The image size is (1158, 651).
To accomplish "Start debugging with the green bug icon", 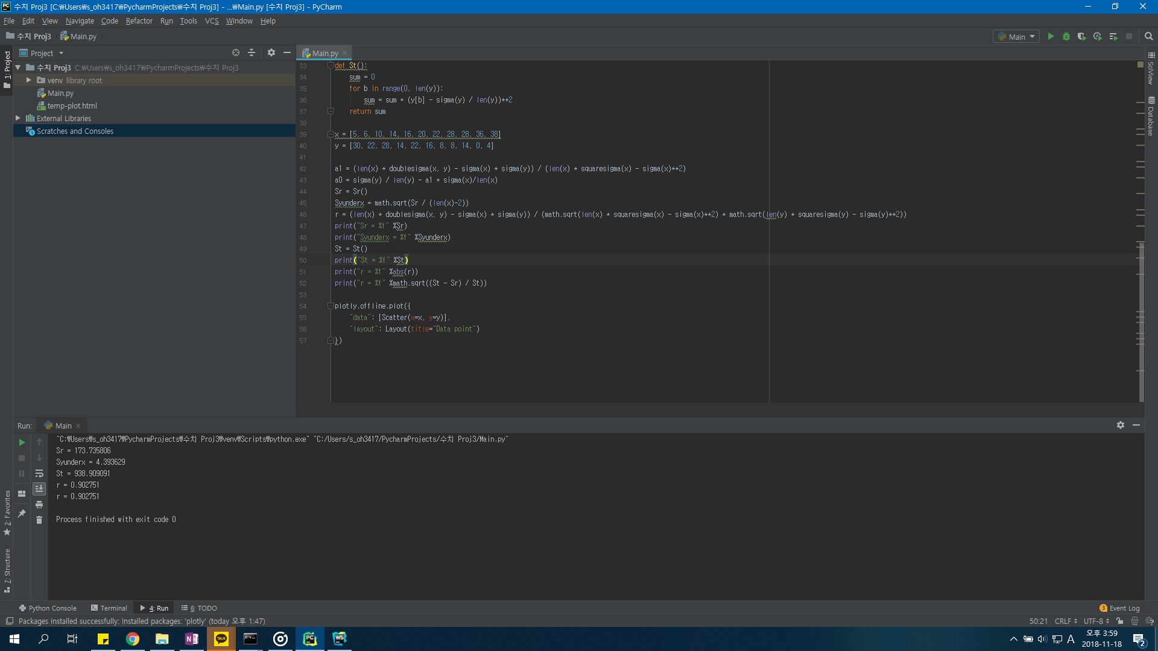I will (x=1066, y=37).
